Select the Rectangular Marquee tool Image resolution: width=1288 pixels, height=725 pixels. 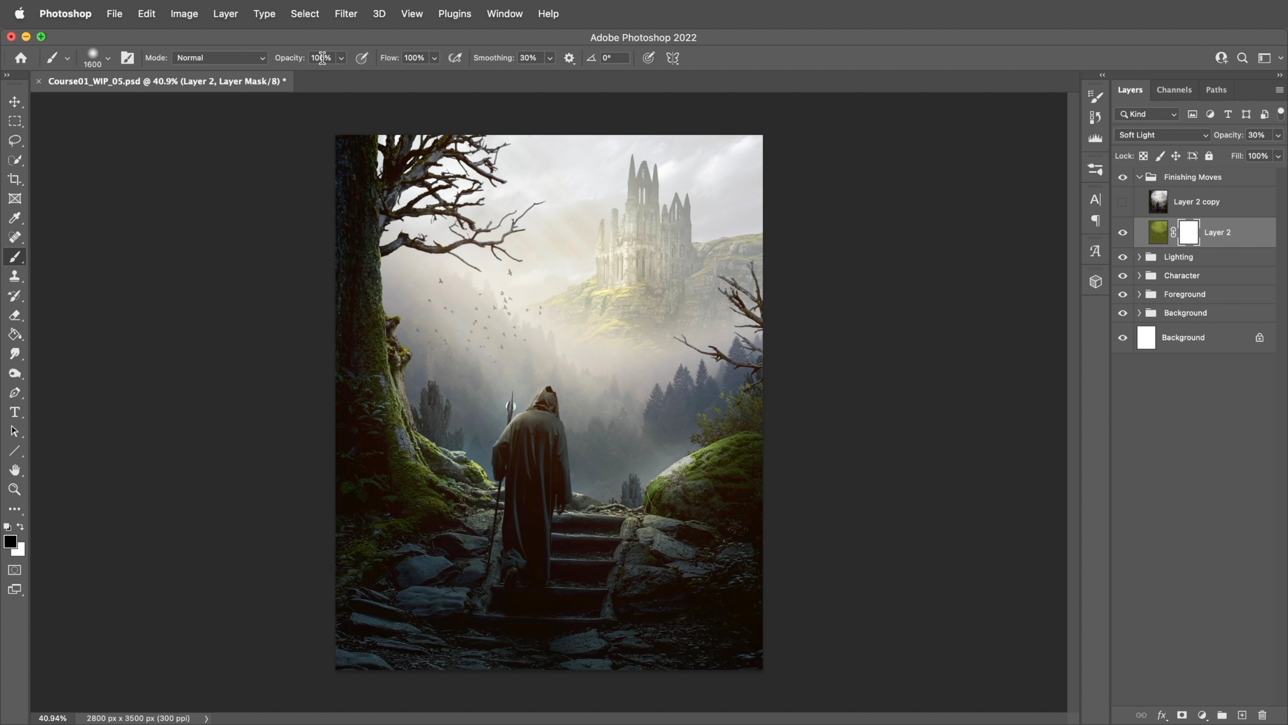click(x=15, y=121)
